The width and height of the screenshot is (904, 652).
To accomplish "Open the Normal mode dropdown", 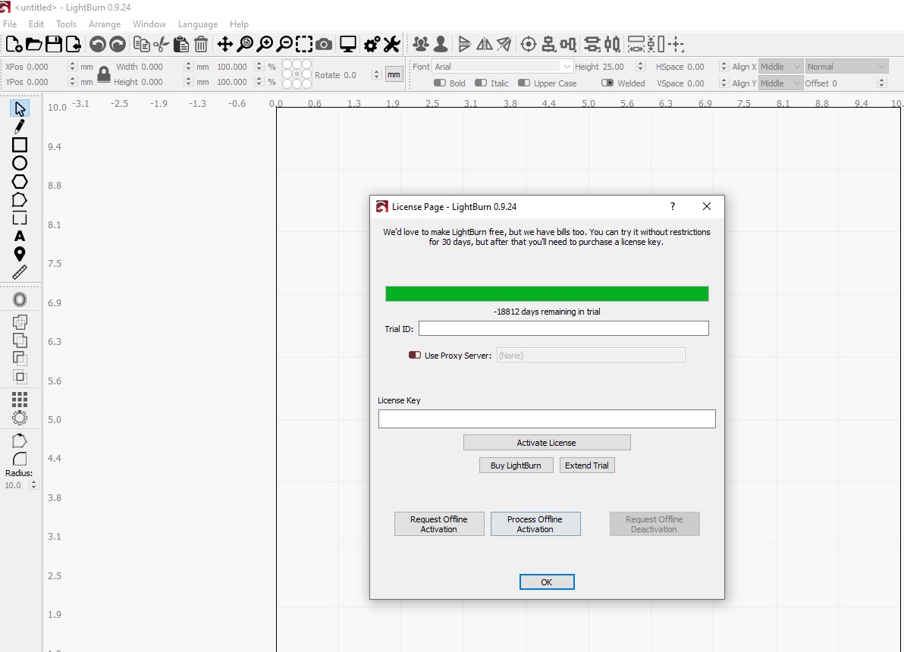I will tap(846, 66).
